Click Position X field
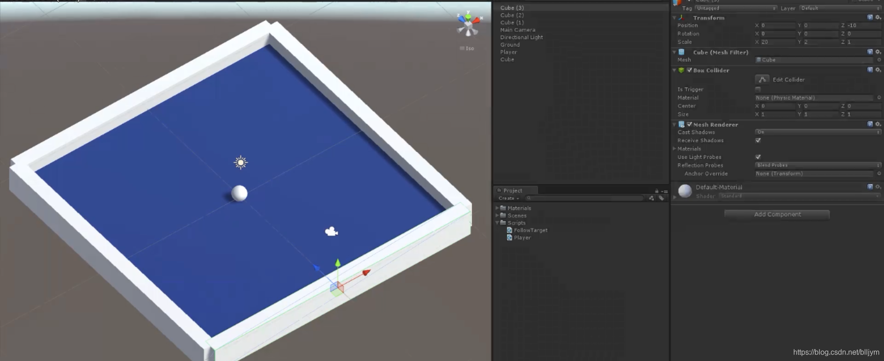The image size is (884, 361). click(x=778, y=25)
